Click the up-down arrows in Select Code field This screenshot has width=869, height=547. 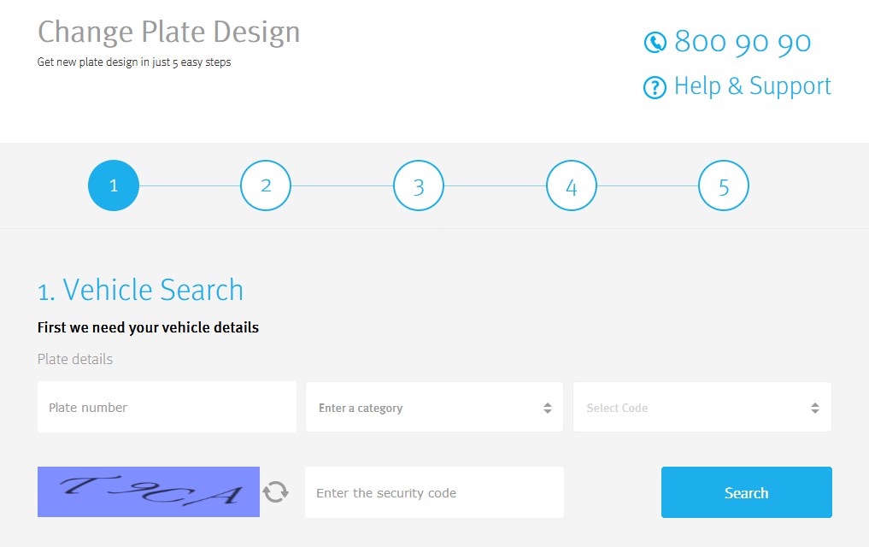(x=815, y=409)
